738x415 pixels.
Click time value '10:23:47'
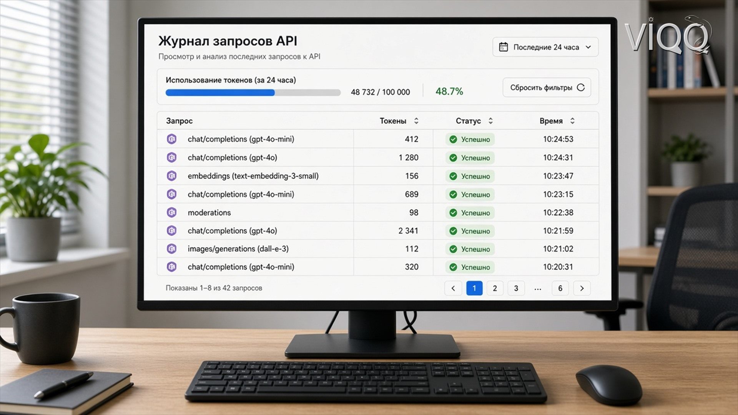click(x=558, y=176)
